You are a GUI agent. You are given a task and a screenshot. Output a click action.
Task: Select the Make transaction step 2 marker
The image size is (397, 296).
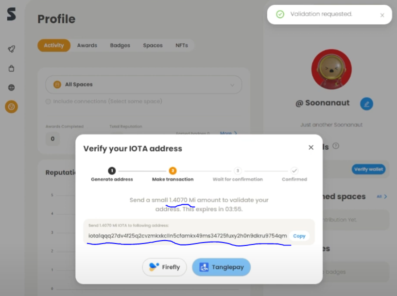pyautogui.click(x=173, y=171)
